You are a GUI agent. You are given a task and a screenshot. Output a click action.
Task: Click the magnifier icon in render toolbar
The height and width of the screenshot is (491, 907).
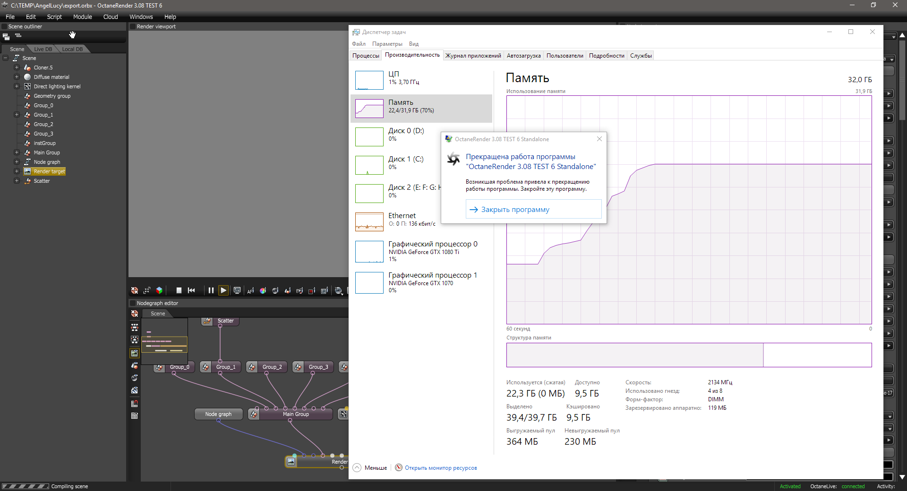tap(339, 290)
